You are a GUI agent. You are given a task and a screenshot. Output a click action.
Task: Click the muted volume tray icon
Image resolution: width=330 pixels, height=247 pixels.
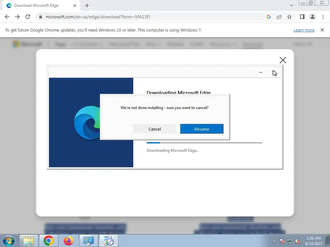click(x=297, y=241)
